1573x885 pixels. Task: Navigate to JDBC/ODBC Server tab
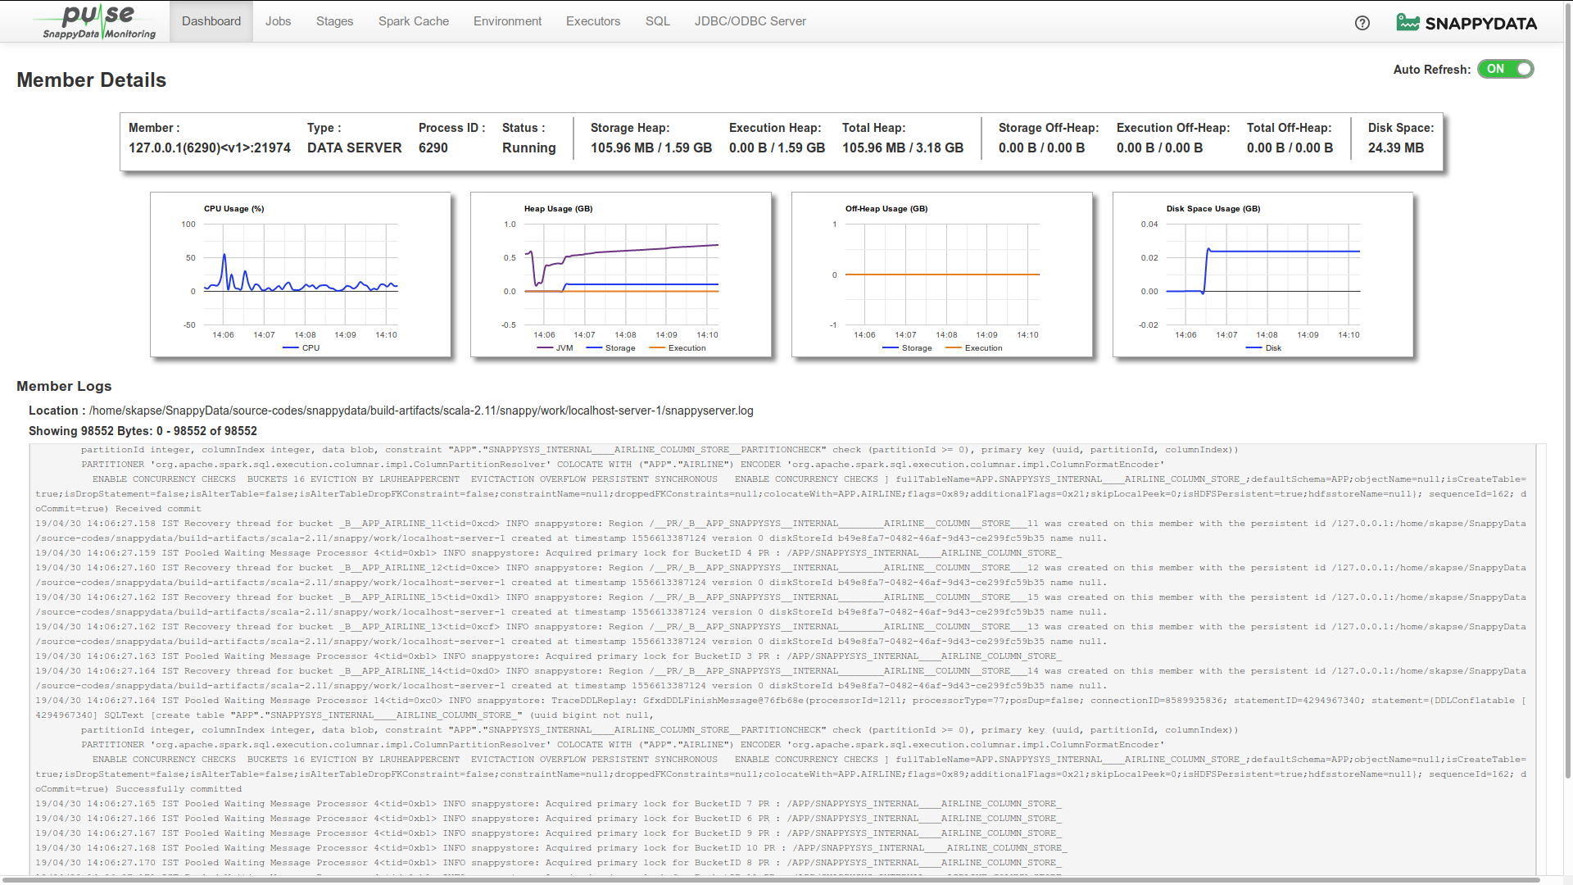pos(750,21)
